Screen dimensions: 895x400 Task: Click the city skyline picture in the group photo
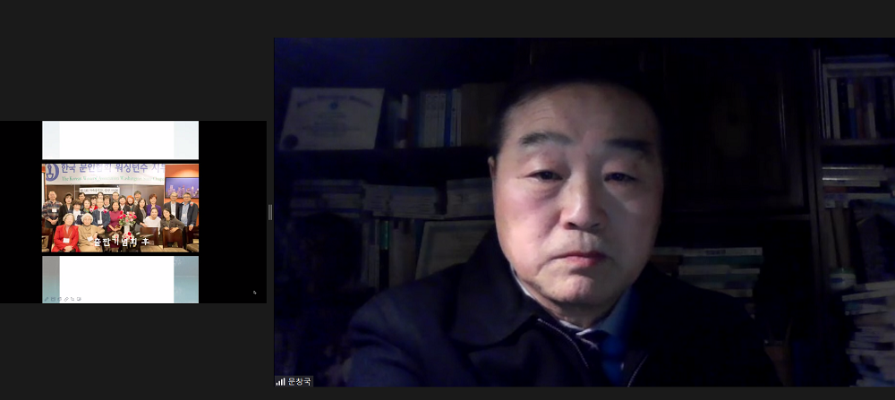point(181,188)
